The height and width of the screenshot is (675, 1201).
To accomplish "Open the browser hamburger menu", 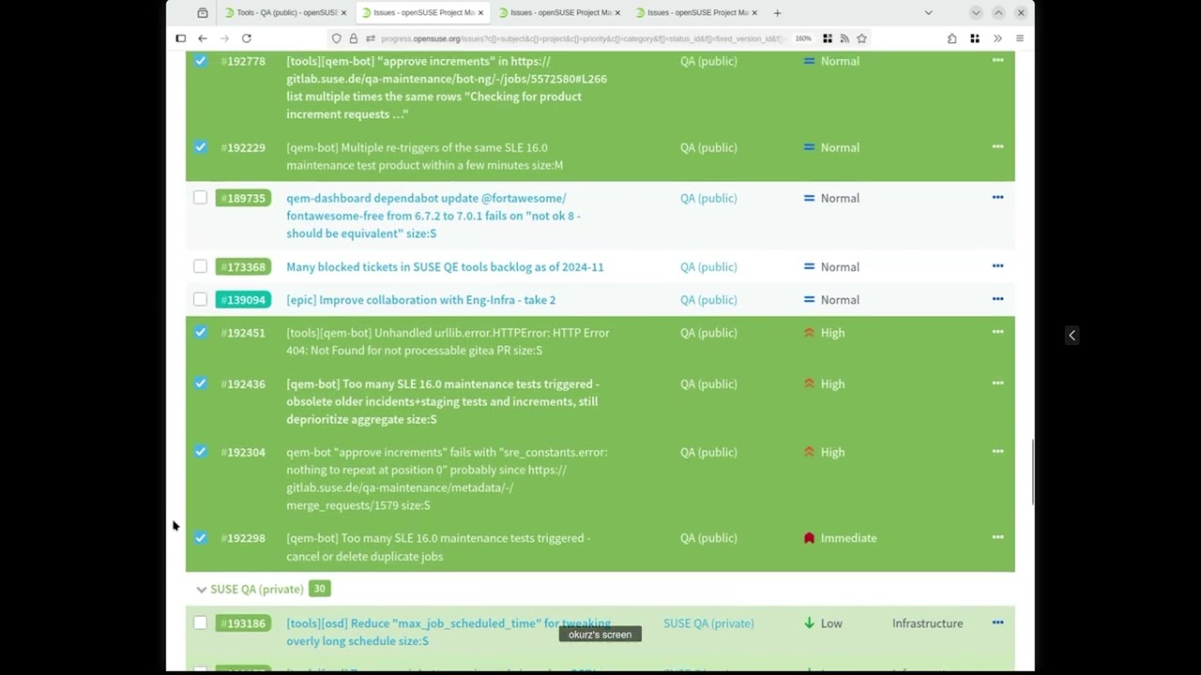I will [1020, 38].
